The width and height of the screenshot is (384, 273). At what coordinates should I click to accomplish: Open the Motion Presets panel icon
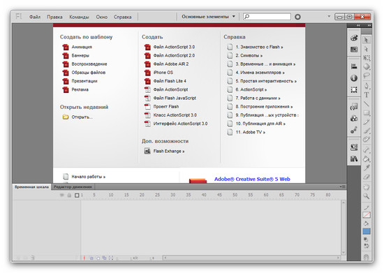pos(354,130)
